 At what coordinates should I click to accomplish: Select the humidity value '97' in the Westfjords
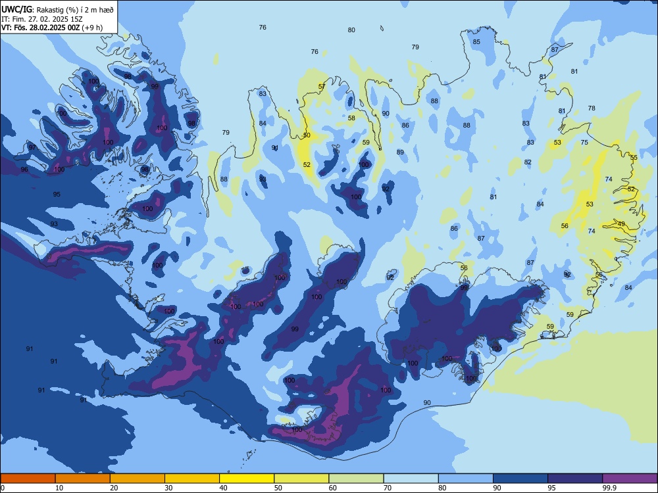click(32, 147)
